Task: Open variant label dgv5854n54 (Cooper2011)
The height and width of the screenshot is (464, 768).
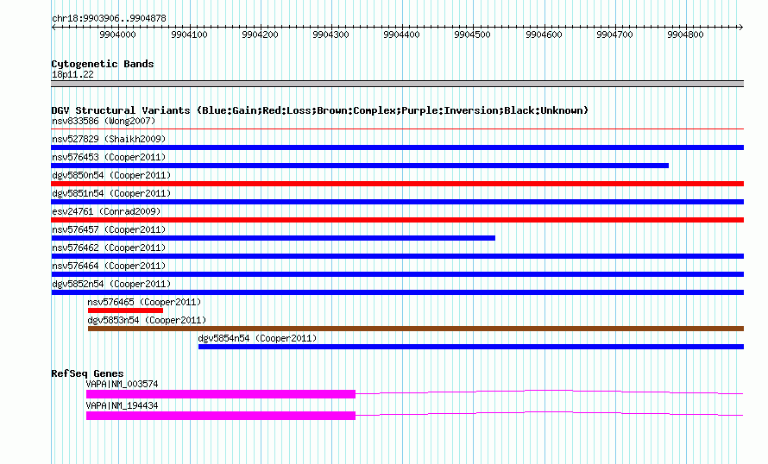Action: (x=257, y=338)
